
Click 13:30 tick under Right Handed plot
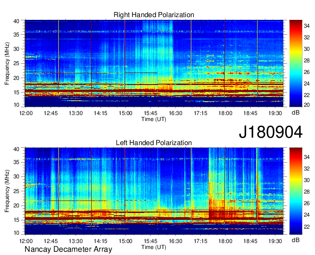click(x=76, y=113)
